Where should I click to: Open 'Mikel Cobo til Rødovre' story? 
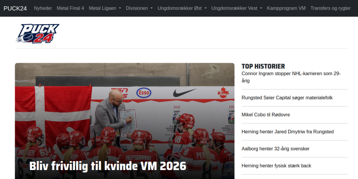pos(266,115)
